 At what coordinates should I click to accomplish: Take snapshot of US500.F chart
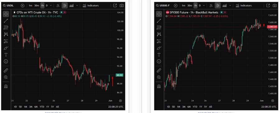pos(275,6)
